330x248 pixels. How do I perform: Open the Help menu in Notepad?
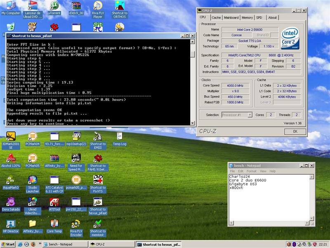[x=273, y=171]
